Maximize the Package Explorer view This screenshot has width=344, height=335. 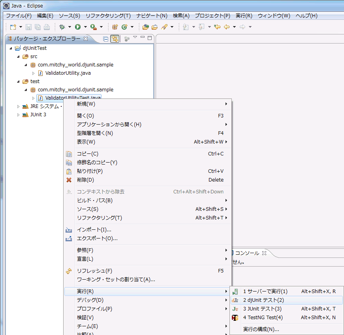150,38
